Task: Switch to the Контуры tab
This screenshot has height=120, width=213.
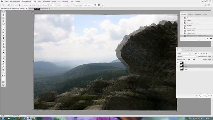Action: point(190,50)
